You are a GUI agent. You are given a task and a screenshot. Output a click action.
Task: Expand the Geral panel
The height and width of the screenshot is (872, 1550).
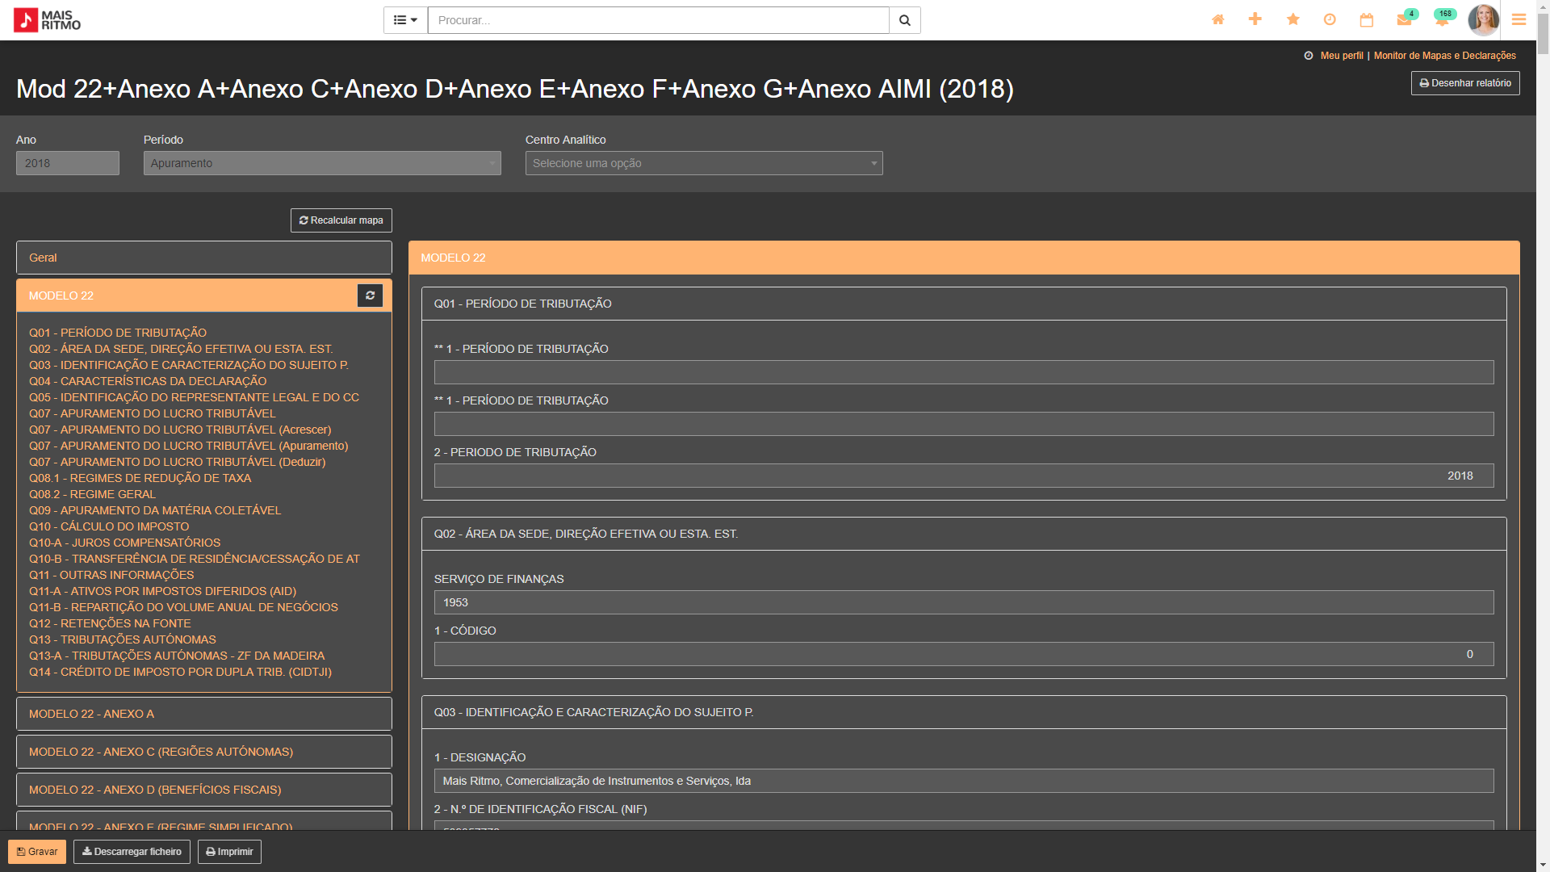pyautogui.click(x=204, y=258)
